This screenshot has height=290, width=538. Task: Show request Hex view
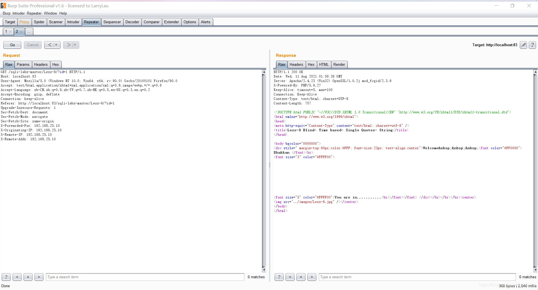(x=56, y=65)
